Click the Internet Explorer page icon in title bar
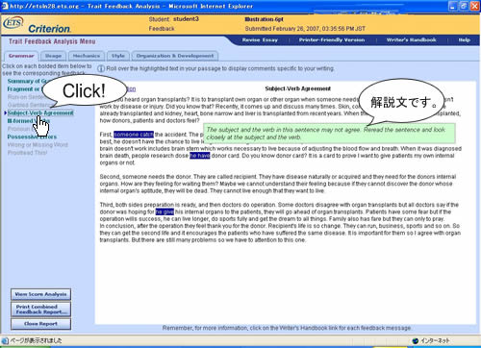481x348 pixels. pyautogui.click(x=5, y=6)
